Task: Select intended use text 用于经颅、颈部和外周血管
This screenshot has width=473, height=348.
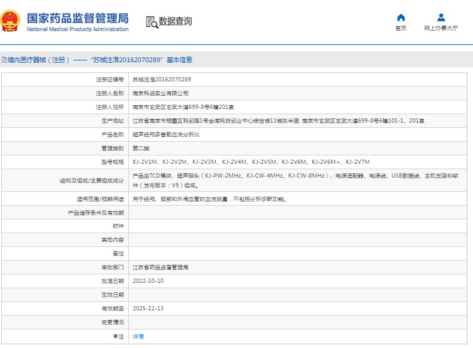Action: (x=210, y=199)
